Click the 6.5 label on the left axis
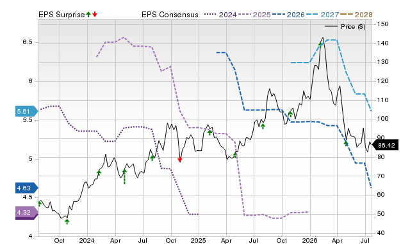The height and width of the screenshot is (244, 410). point(28,42)
